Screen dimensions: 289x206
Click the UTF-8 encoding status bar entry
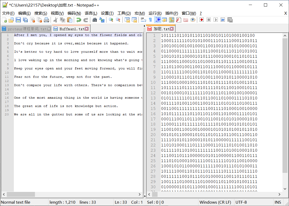click(241, 202)
